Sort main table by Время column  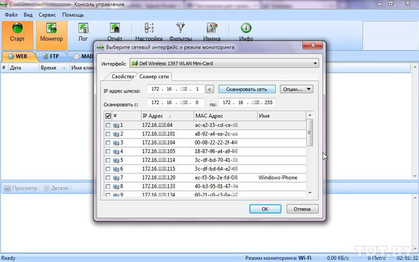point(55,68)
